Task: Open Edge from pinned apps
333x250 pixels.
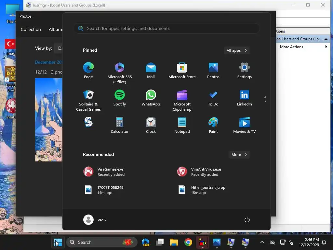Action: point(88,71)
